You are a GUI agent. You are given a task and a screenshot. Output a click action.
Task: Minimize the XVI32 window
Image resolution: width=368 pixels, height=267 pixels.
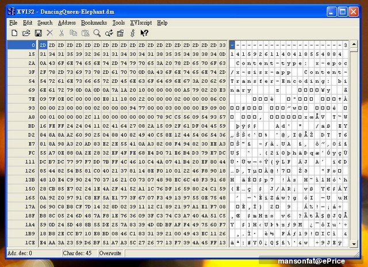(331, 12)
